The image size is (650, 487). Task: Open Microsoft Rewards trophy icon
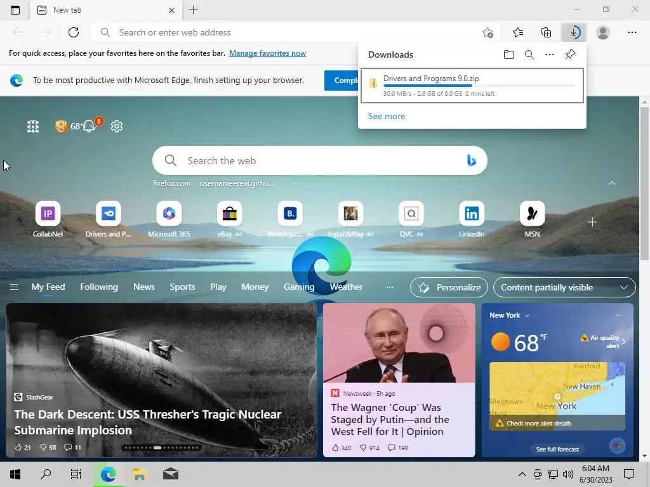61,126
